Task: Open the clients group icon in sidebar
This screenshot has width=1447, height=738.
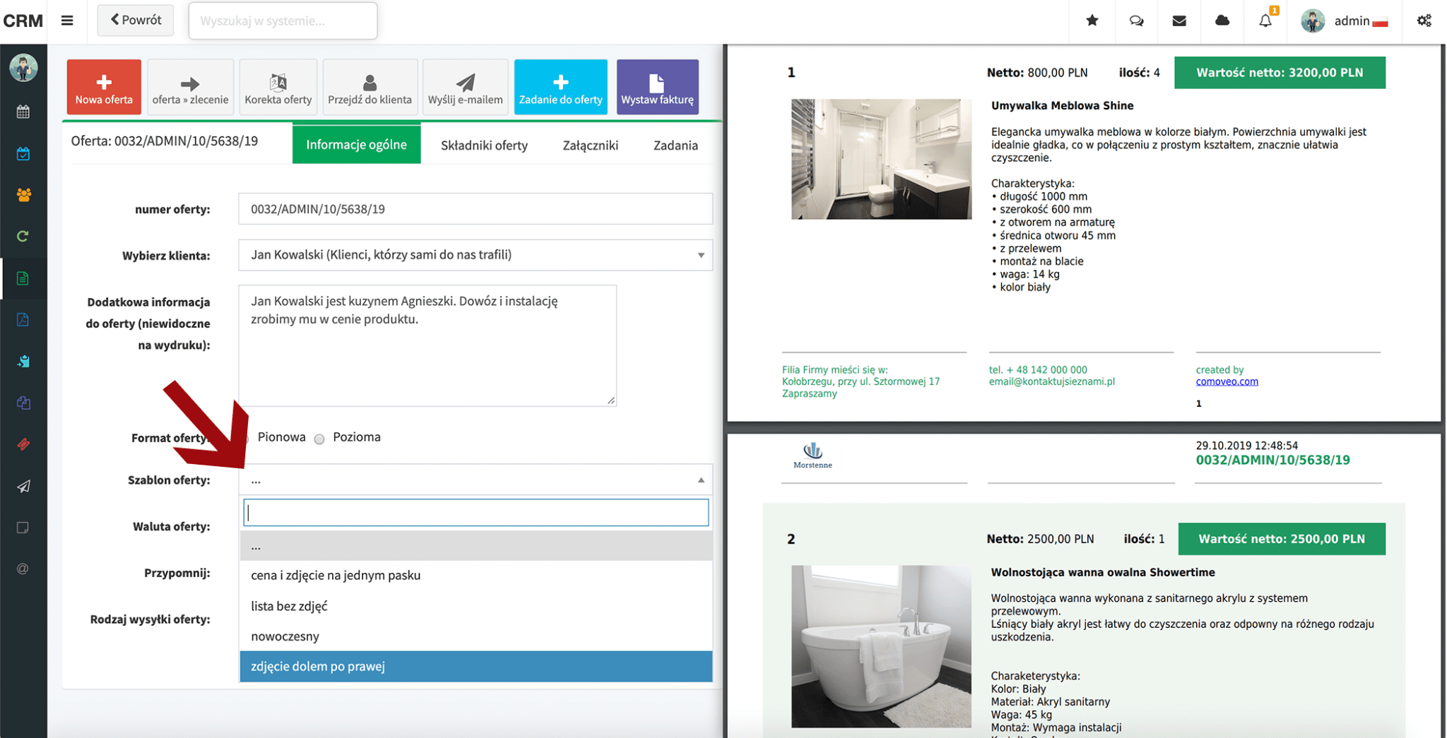Action: click(23, 195)
